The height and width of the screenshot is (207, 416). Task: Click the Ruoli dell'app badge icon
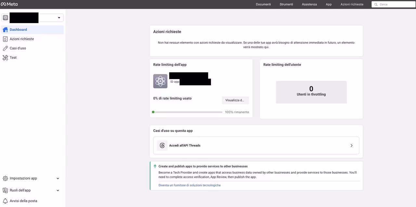[5, 190]
